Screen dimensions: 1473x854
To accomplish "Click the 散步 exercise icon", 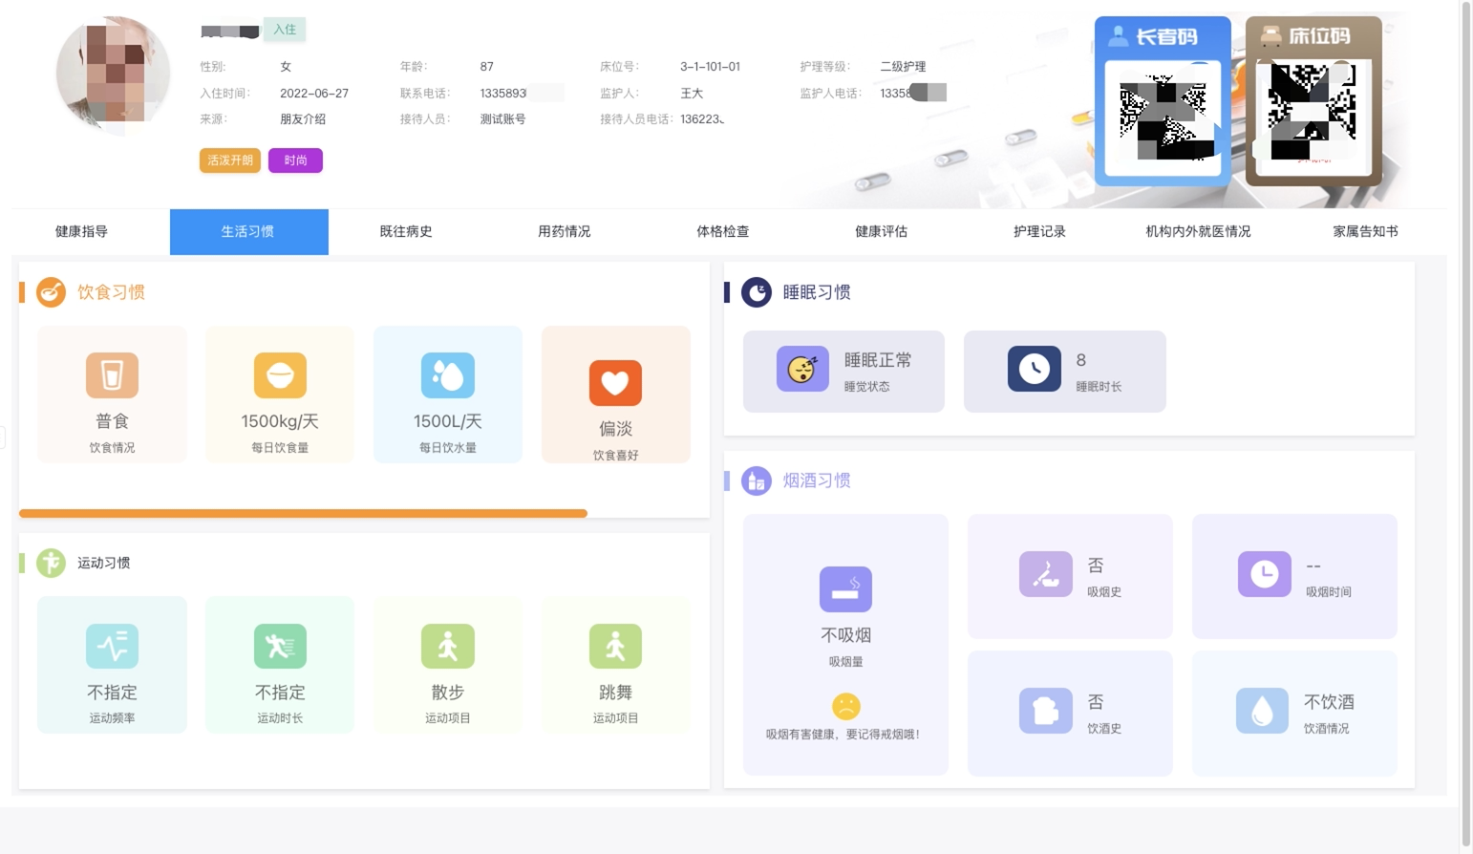I will point(448,646).
